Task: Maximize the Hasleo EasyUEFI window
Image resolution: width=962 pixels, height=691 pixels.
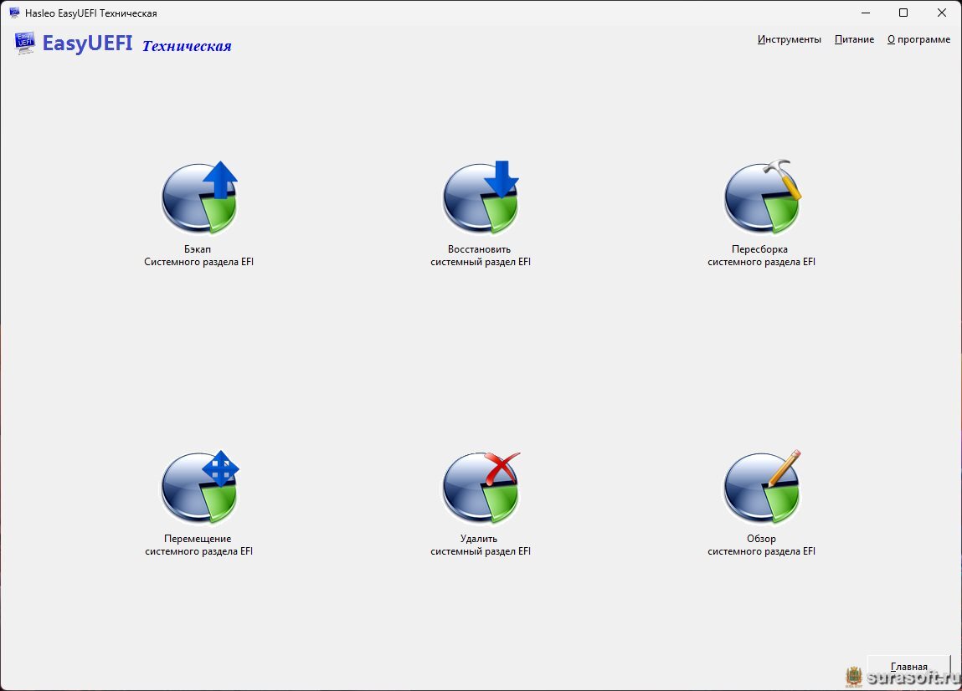Action: [903, 13]
